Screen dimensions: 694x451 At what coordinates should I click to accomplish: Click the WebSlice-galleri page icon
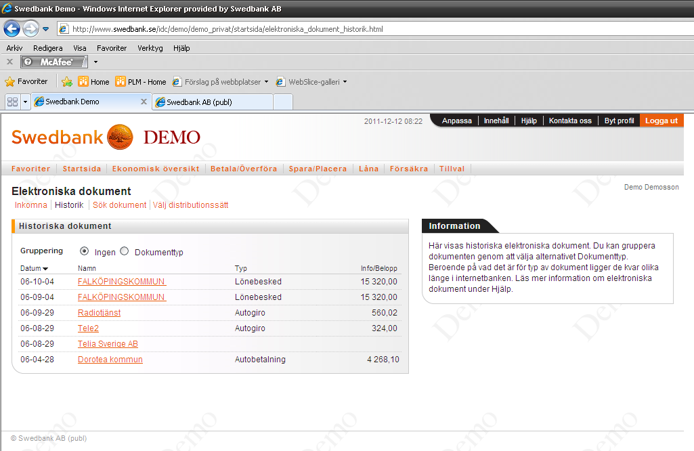click(x=280, y=82)
